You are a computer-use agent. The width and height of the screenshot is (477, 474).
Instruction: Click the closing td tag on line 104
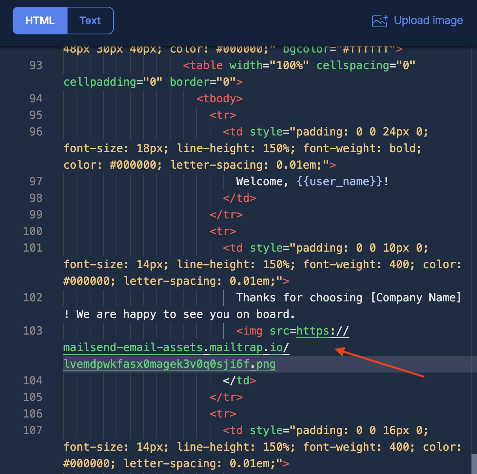240,380
